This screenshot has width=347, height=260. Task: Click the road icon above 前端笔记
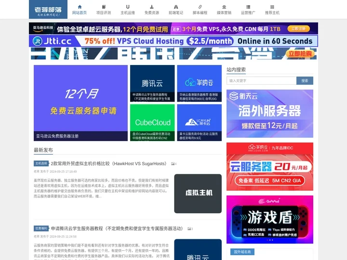176,7
